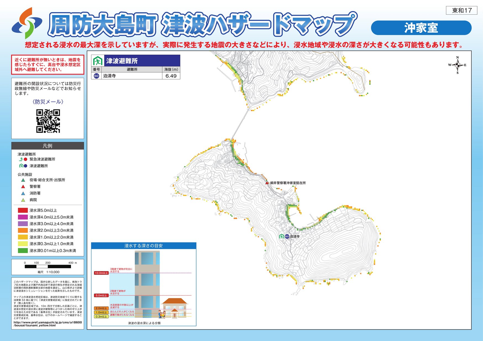483x341 pixels.
Task: Click the 1.0m以上 depth label
Action: [x=101, y=313]
